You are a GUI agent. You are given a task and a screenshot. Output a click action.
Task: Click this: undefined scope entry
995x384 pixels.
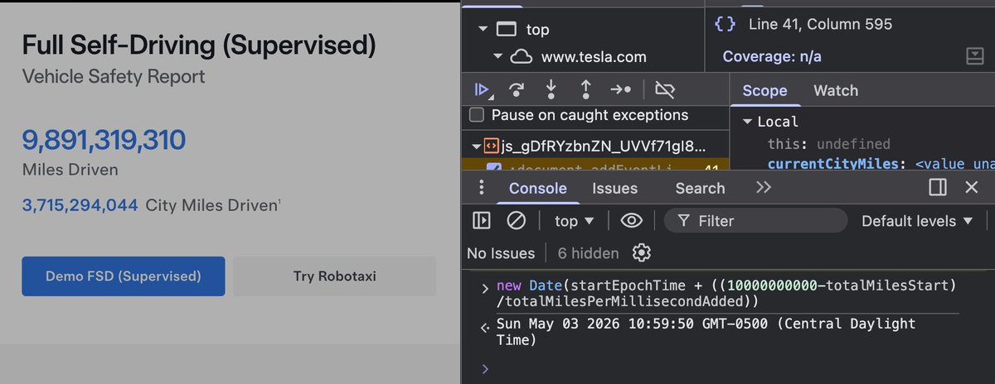(828, 143)
